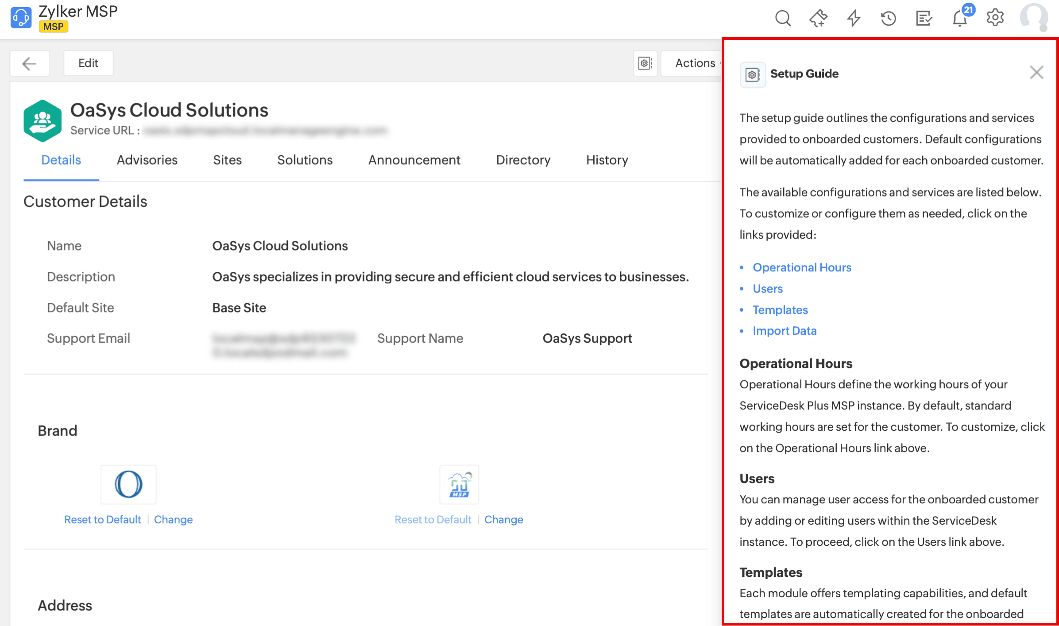This screenshot has width=1059, height=626.
Task: Click setup guide icon beside Actions
Action: (645, 63)
